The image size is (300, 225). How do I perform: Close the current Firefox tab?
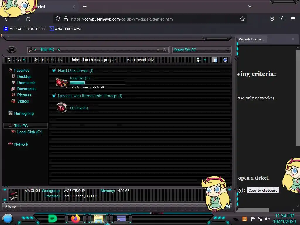[x=74, y=6]
